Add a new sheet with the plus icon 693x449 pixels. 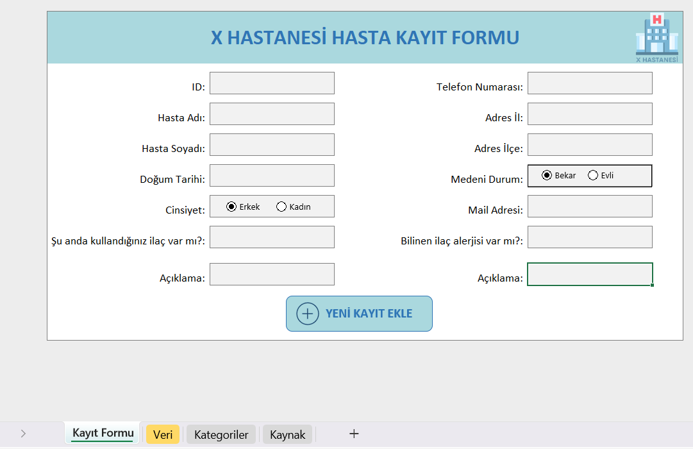(x=354, y=434)
